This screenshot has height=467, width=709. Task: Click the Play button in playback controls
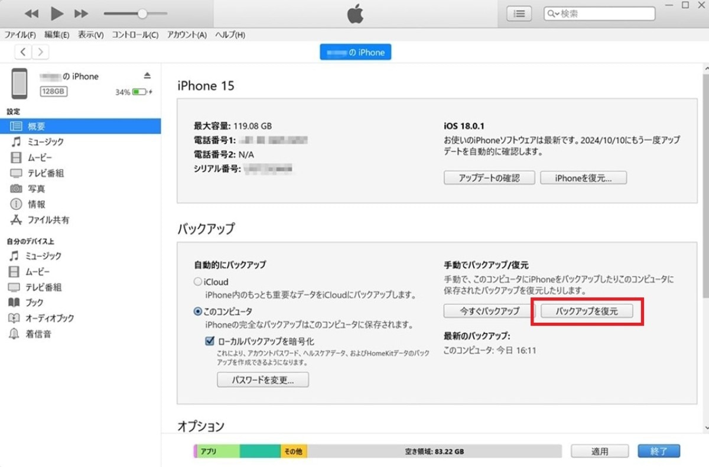point(57,13)
